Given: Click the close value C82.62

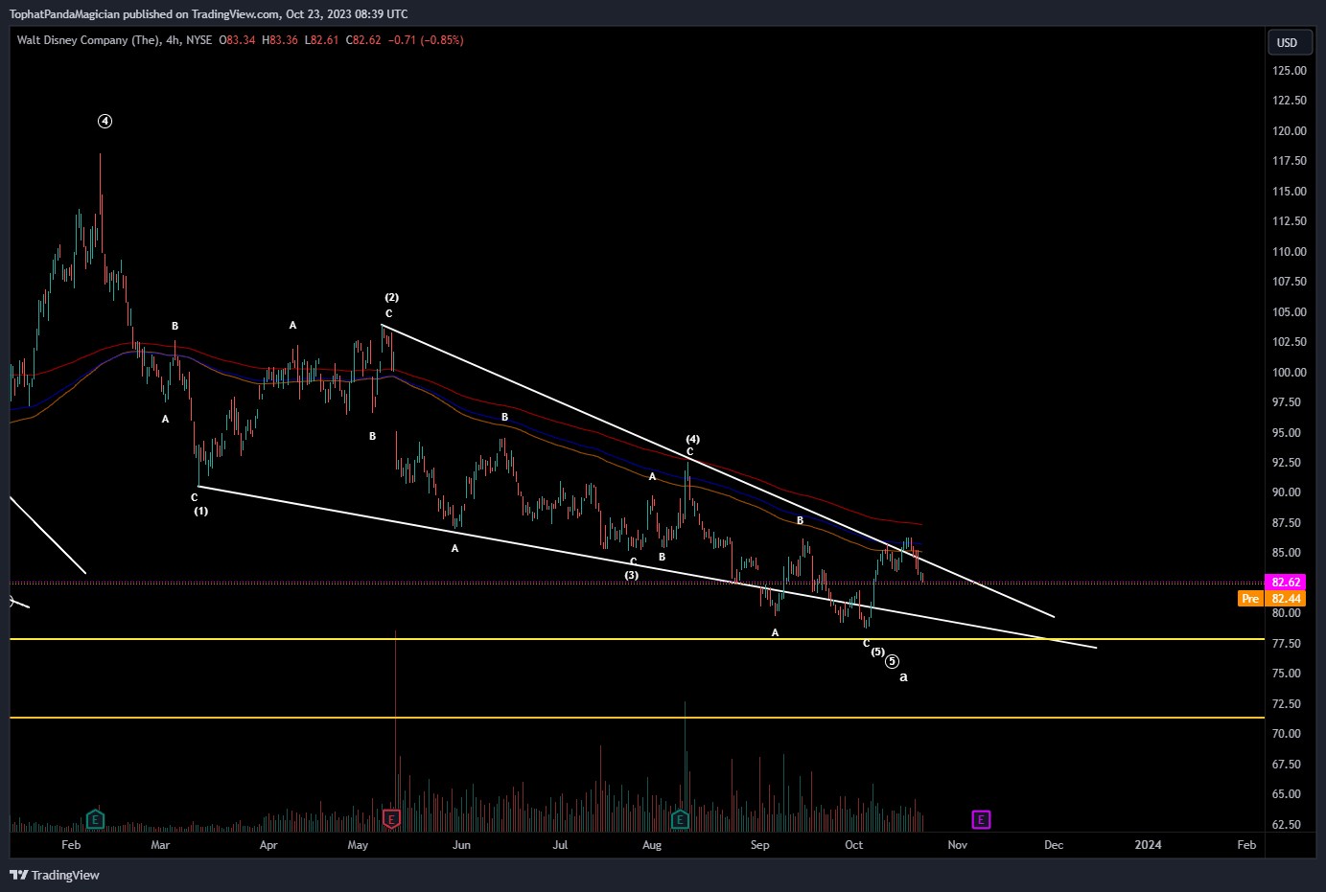Looking at the screenshot, I should click(363, 40).
